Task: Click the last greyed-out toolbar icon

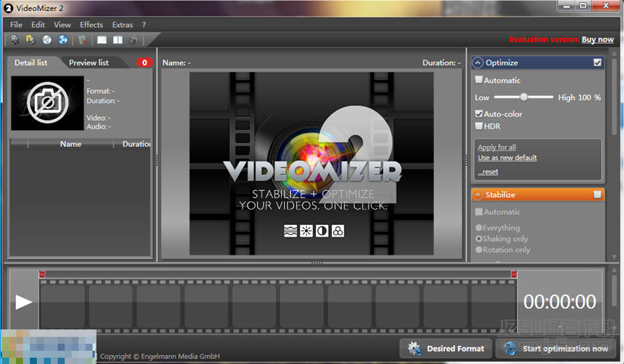Action: 134,40
